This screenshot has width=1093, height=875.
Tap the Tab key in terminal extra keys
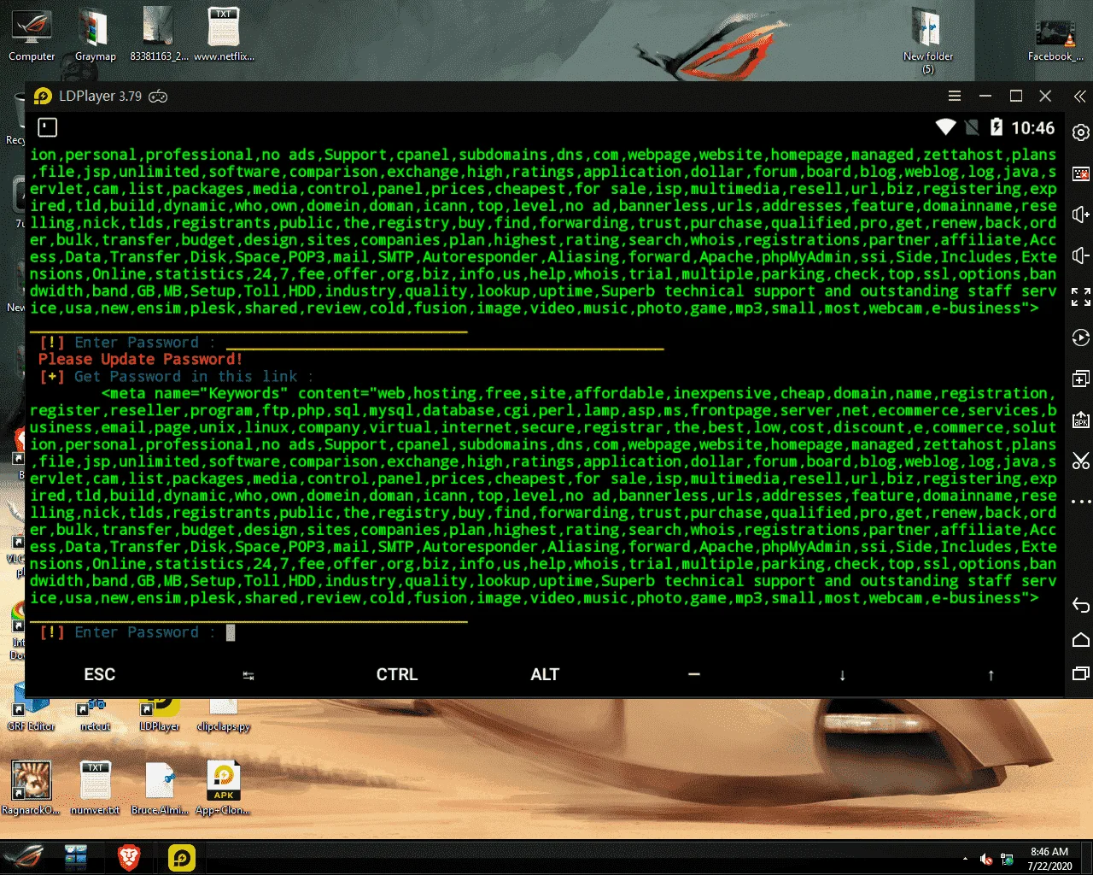pyautogui.click(x=248, y=675)
